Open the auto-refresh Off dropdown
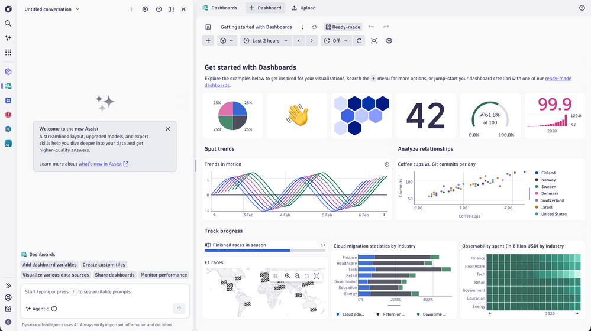This screenshot has width=591, height=331. (336, 41)
